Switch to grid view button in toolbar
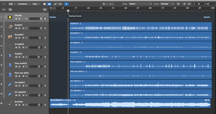 44,4
